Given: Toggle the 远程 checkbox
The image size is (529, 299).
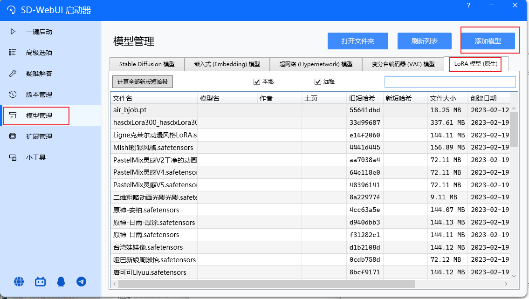Looking at the screenshot, I should click(317, 82).
